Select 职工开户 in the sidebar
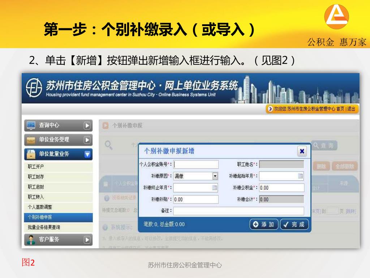 click(x=58, y=167)
